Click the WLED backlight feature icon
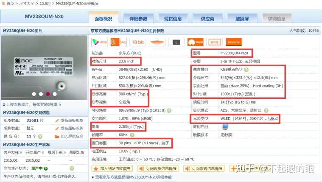Image resolution: width=322 pixels, height=182 pixels. [195, 42]
